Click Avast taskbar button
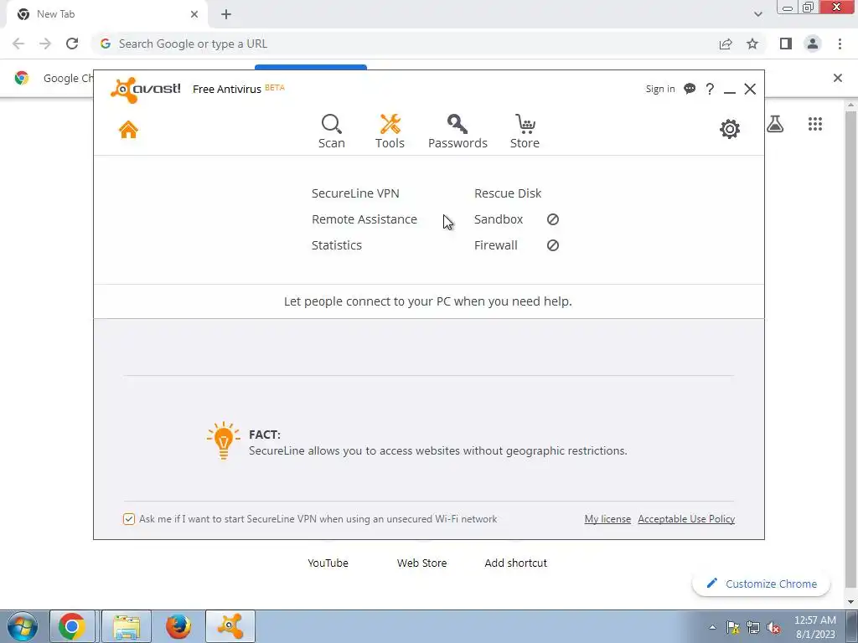This screenshot has height=643, width=858. pyautogui.click(x=230, y=626)
